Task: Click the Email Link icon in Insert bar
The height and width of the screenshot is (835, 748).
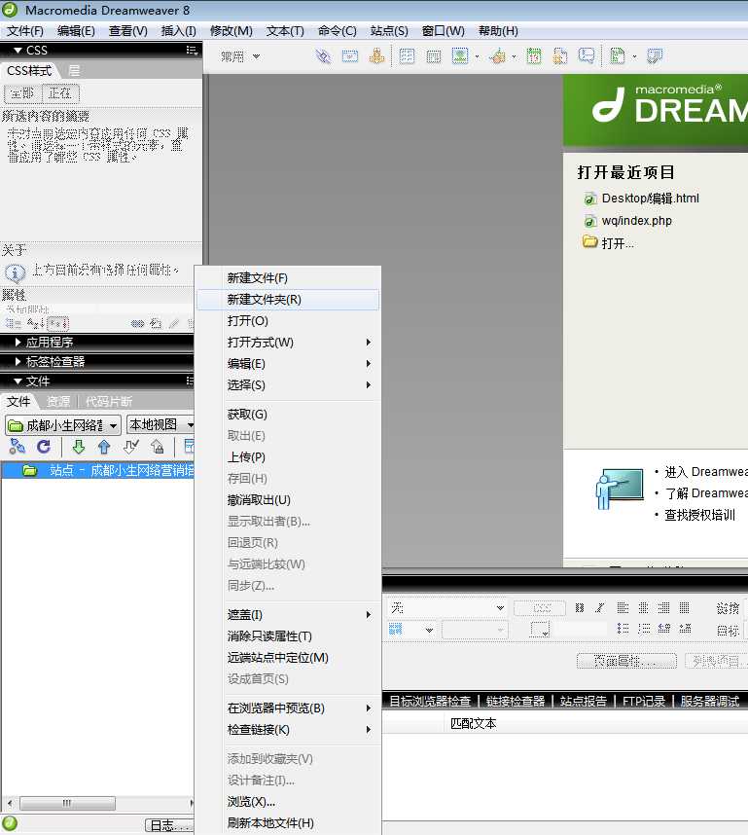Action: [350, 55]
